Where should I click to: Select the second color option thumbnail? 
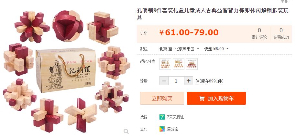178,64
